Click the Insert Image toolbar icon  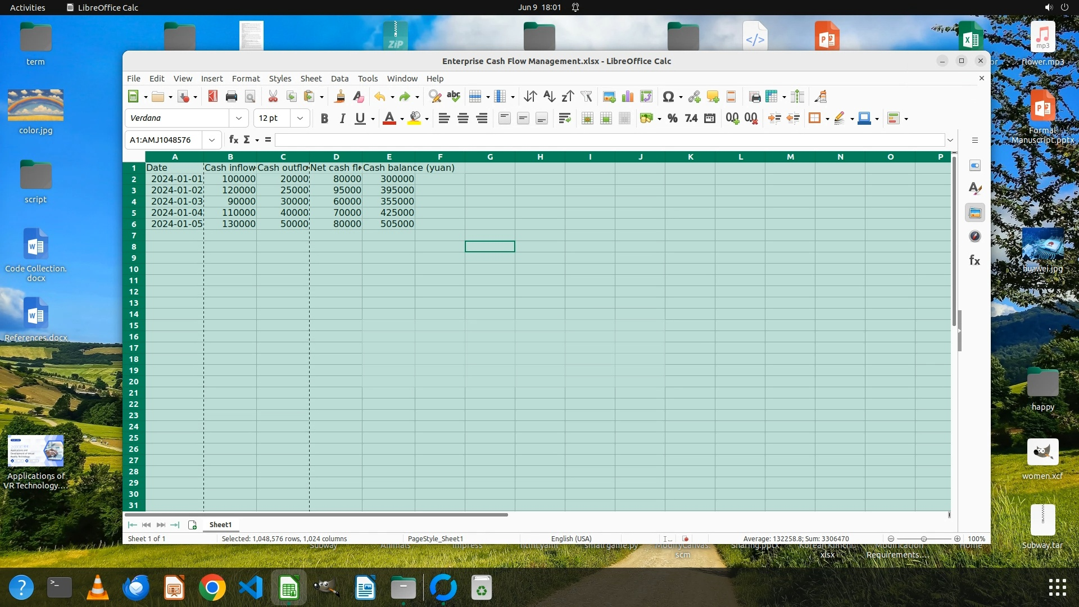click(x=609, y=97)
